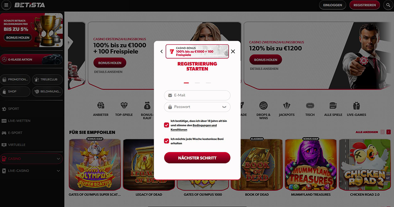Open the Jackpots category icon
Image resolution: width=394 pixels, height=207 pixels.
tap(287, 106)
